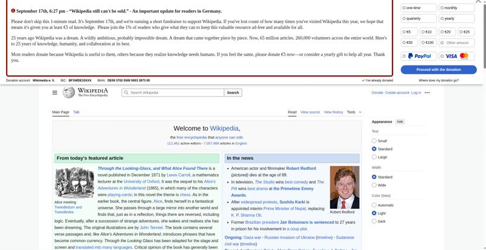This screenshot has width=486, height=250.
Task: Switch to the Talk tab
Action: tap(77, 112)
